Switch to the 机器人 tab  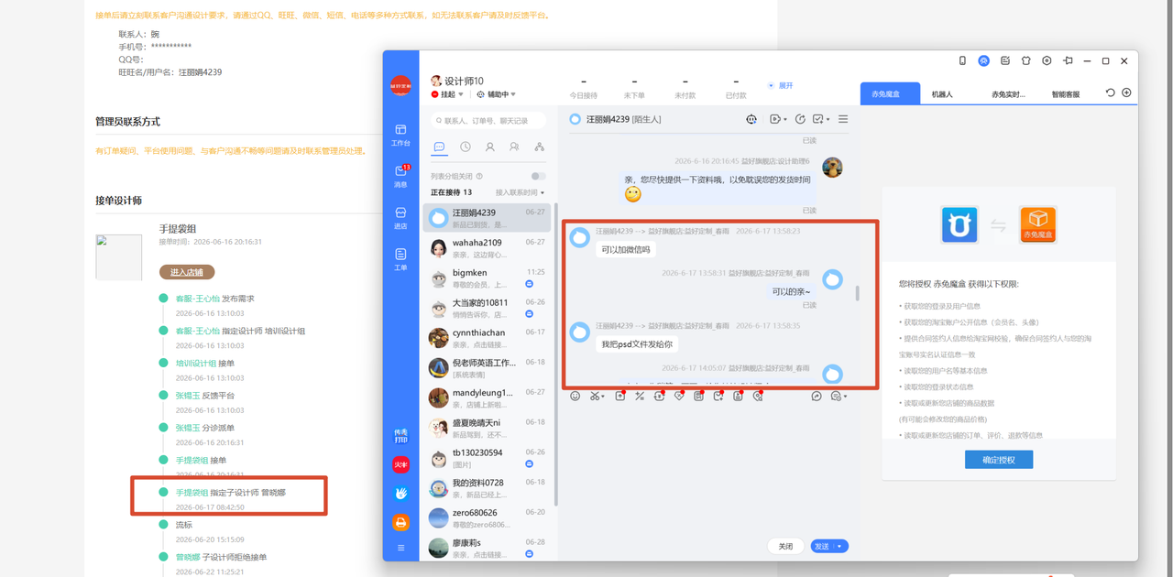942,93
